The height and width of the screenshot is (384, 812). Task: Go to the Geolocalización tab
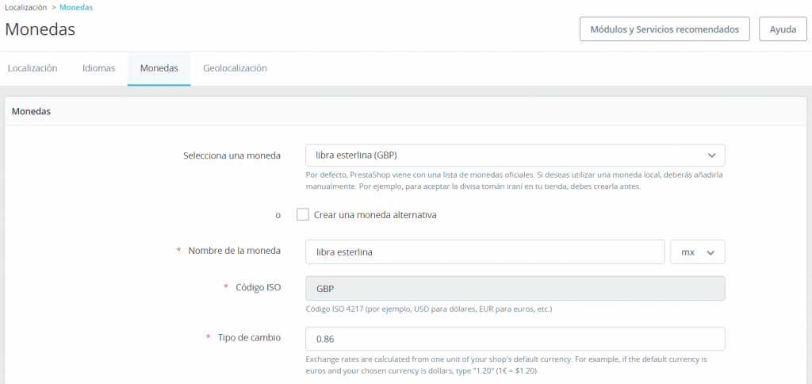tap(235, 68)
